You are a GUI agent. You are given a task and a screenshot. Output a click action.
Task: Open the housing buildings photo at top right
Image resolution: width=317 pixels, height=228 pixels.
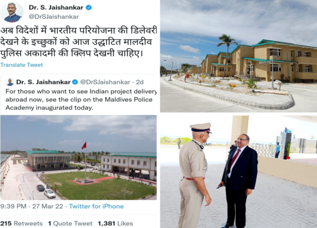(239, 56)
